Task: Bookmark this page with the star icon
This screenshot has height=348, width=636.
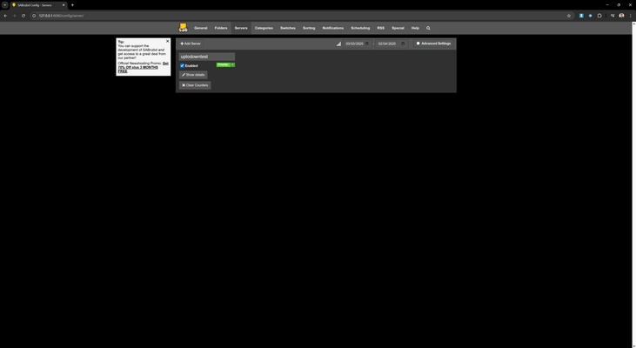Action: pos(569,16)
